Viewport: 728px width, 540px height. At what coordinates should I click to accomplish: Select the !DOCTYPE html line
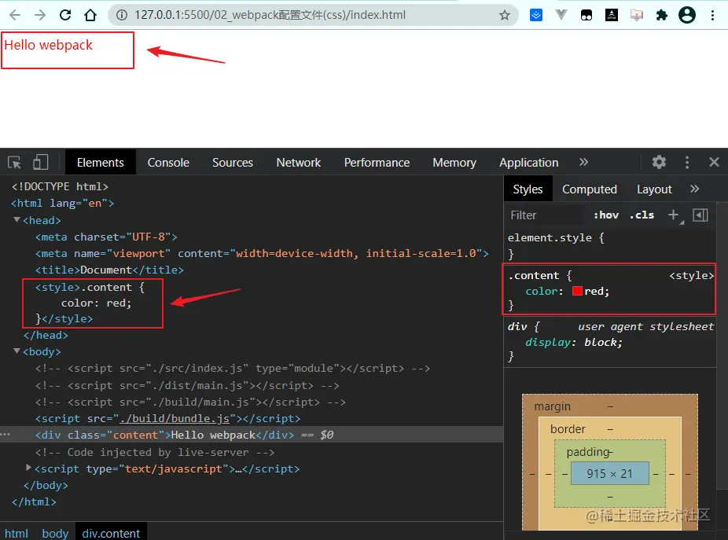coord(60,186)
